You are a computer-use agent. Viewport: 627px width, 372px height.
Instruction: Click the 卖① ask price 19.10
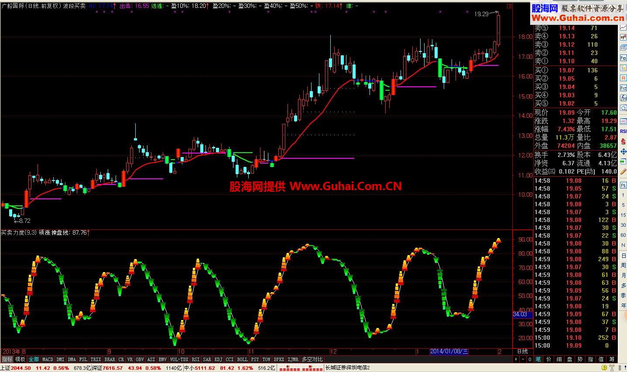click(567, 61)
